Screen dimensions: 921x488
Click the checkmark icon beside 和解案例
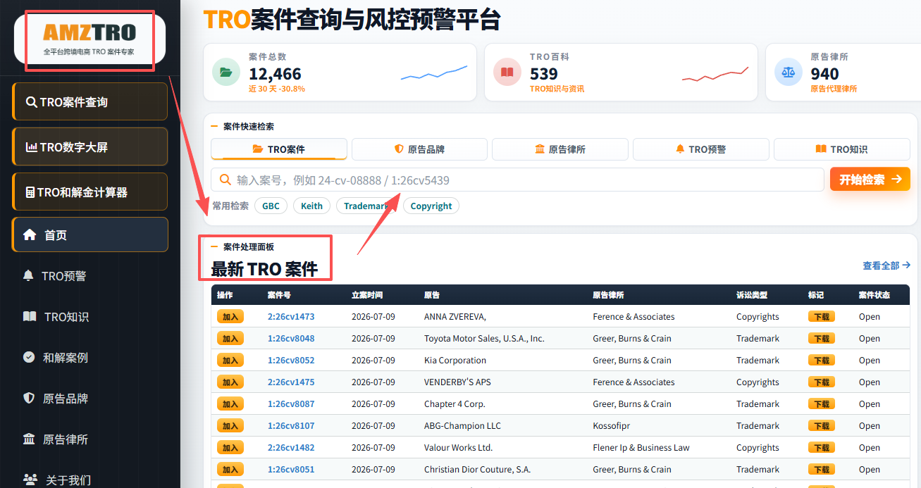point(29,357)
